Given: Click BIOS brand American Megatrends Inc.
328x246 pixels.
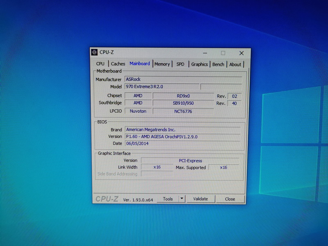Looking at the screenshot, I should 183,130.
